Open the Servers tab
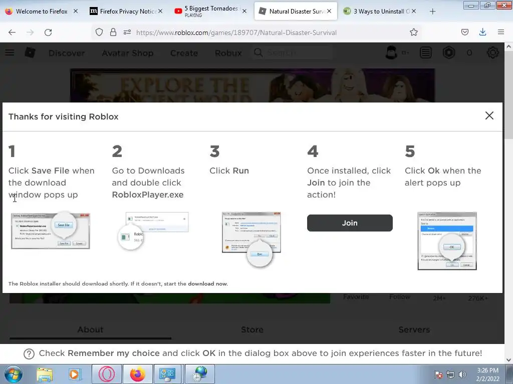513x384 pixels. pyautogui.click(x=414, y=330)
